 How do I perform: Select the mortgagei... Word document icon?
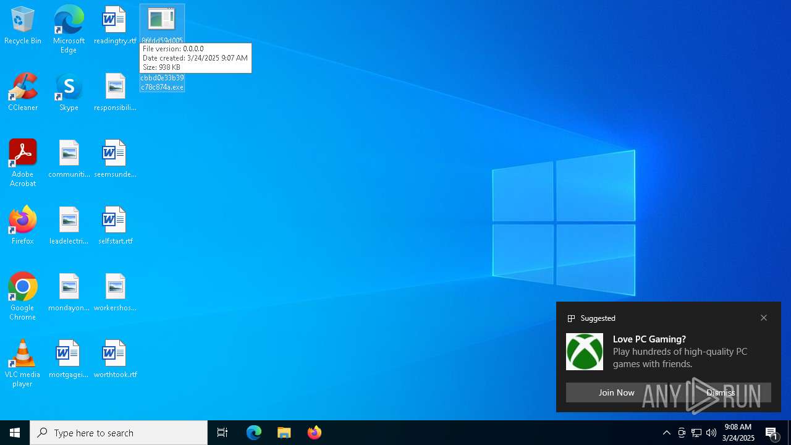[x=69, y=359]
